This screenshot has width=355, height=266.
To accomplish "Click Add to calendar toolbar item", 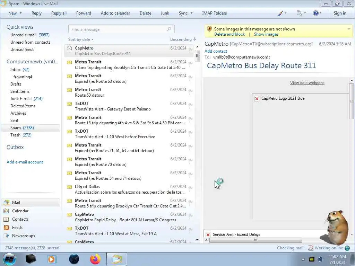I will click(x=115, y=13).
